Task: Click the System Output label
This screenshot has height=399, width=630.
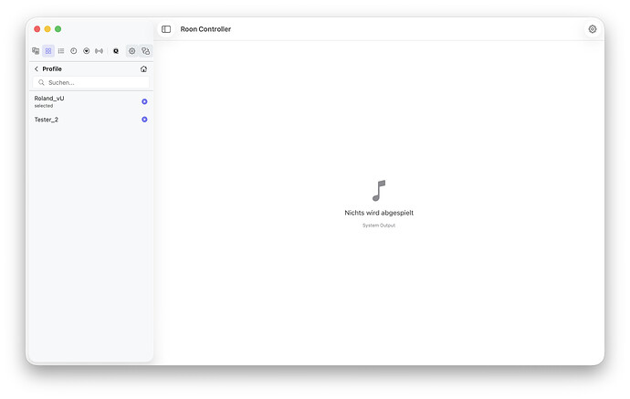Action: [x=379, y=226]
